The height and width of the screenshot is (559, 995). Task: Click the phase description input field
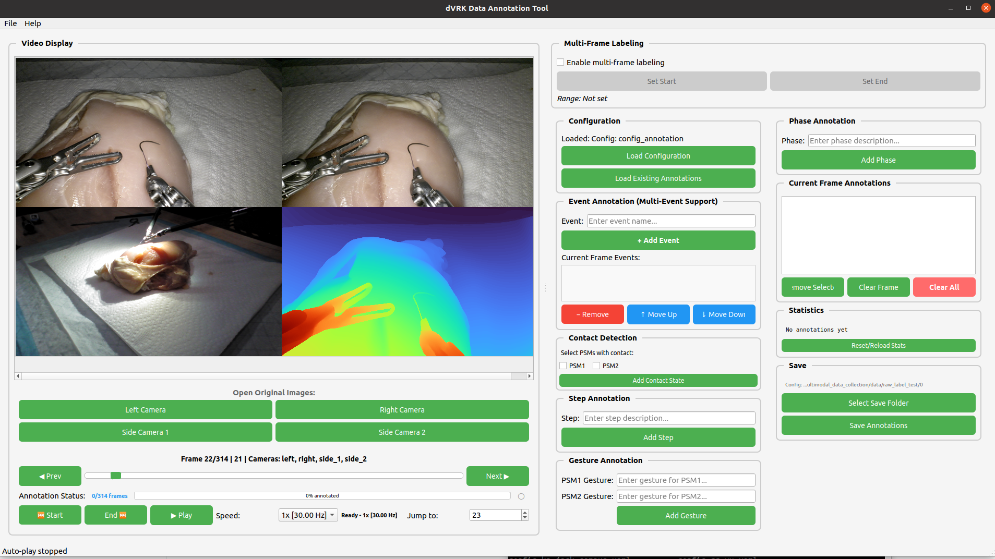(x=891, y=140)
